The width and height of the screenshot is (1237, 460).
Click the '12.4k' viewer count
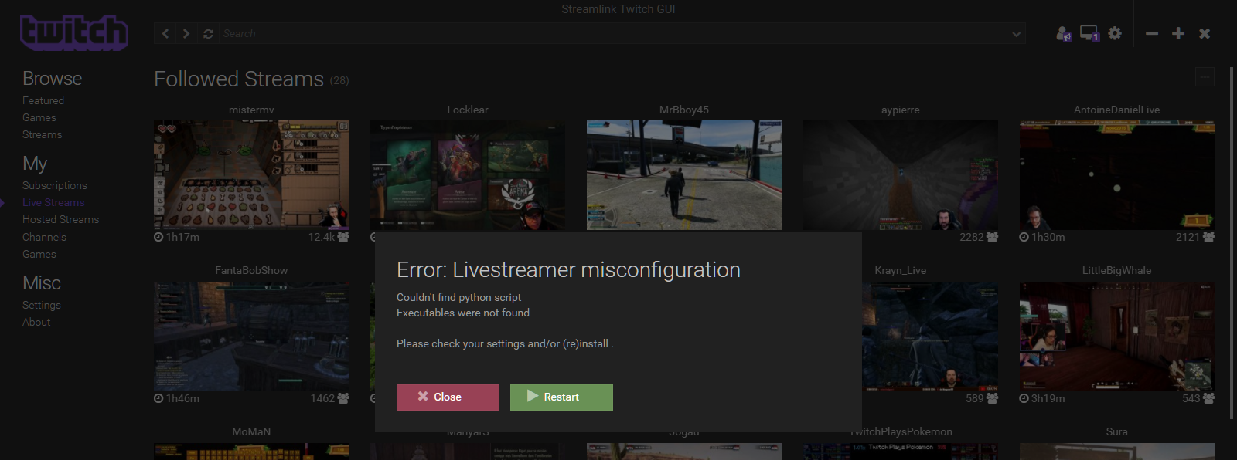322,237
